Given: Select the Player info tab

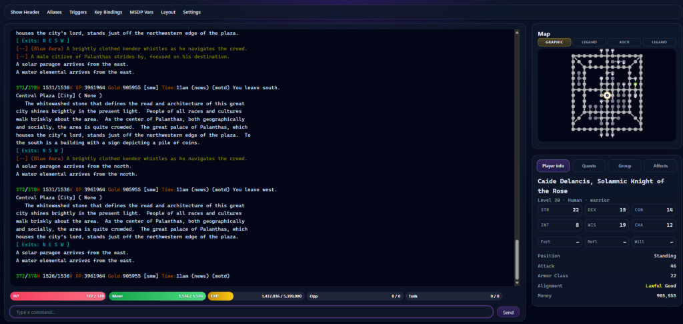Looking at the screenshot, I should coord(553,166).
